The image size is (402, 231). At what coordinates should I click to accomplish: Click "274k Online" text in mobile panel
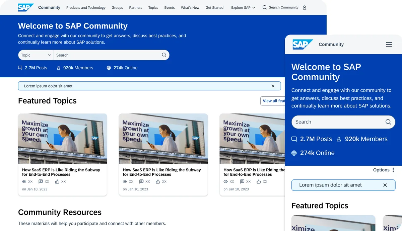click(x=317, y=153)
